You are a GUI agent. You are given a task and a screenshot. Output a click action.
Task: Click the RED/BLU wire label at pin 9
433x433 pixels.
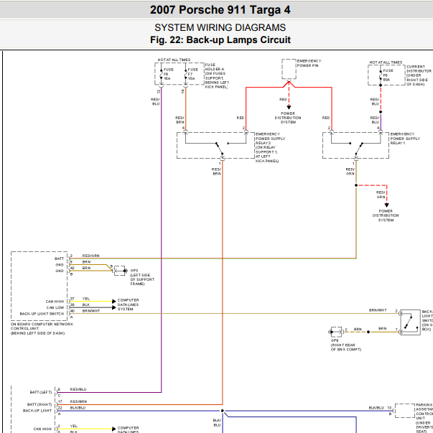click(x=78, y=389)
